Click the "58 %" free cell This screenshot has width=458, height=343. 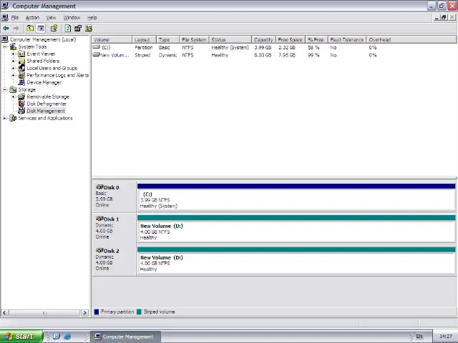click(313, 47)
